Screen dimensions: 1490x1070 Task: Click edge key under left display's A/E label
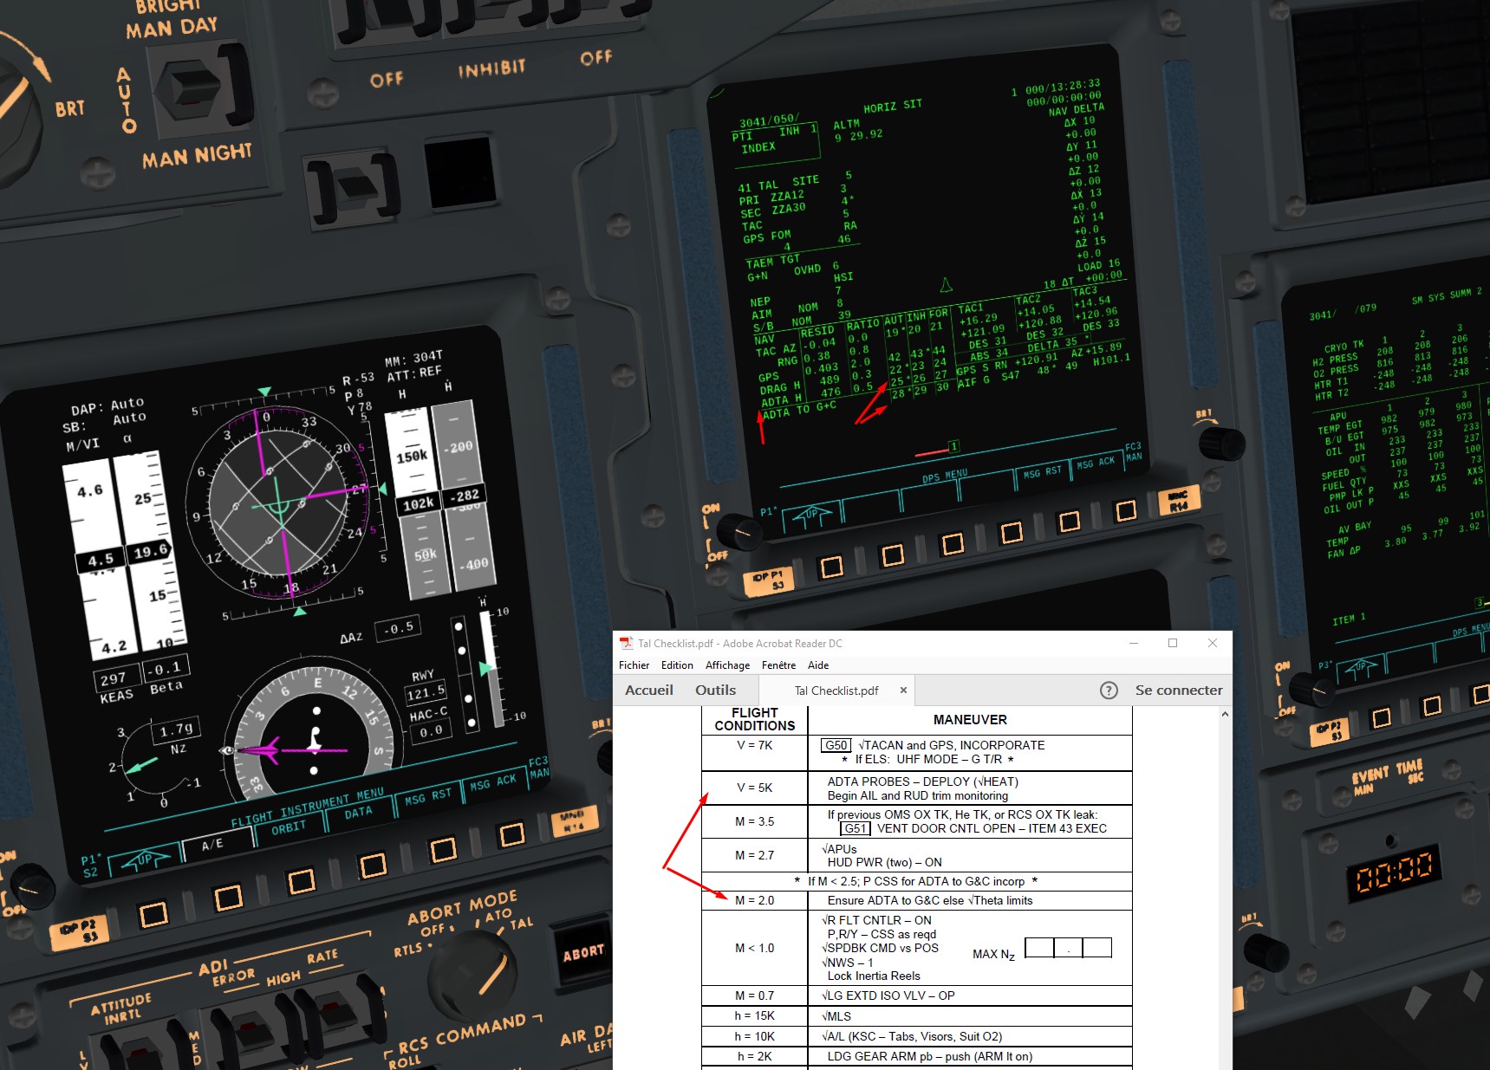(228, 898)
